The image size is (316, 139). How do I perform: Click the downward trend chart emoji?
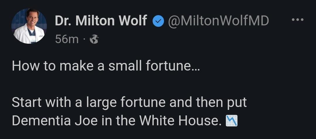pos(232,121)
